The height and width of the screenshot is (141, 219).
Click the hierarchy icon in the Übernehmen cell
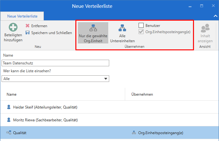coord(134,133)
